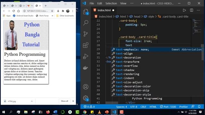Open the Manage gear in activity bar
Image resolution: width=205 pixels, height=115 pixels.
pyautogui.click(x=86, y=98)
